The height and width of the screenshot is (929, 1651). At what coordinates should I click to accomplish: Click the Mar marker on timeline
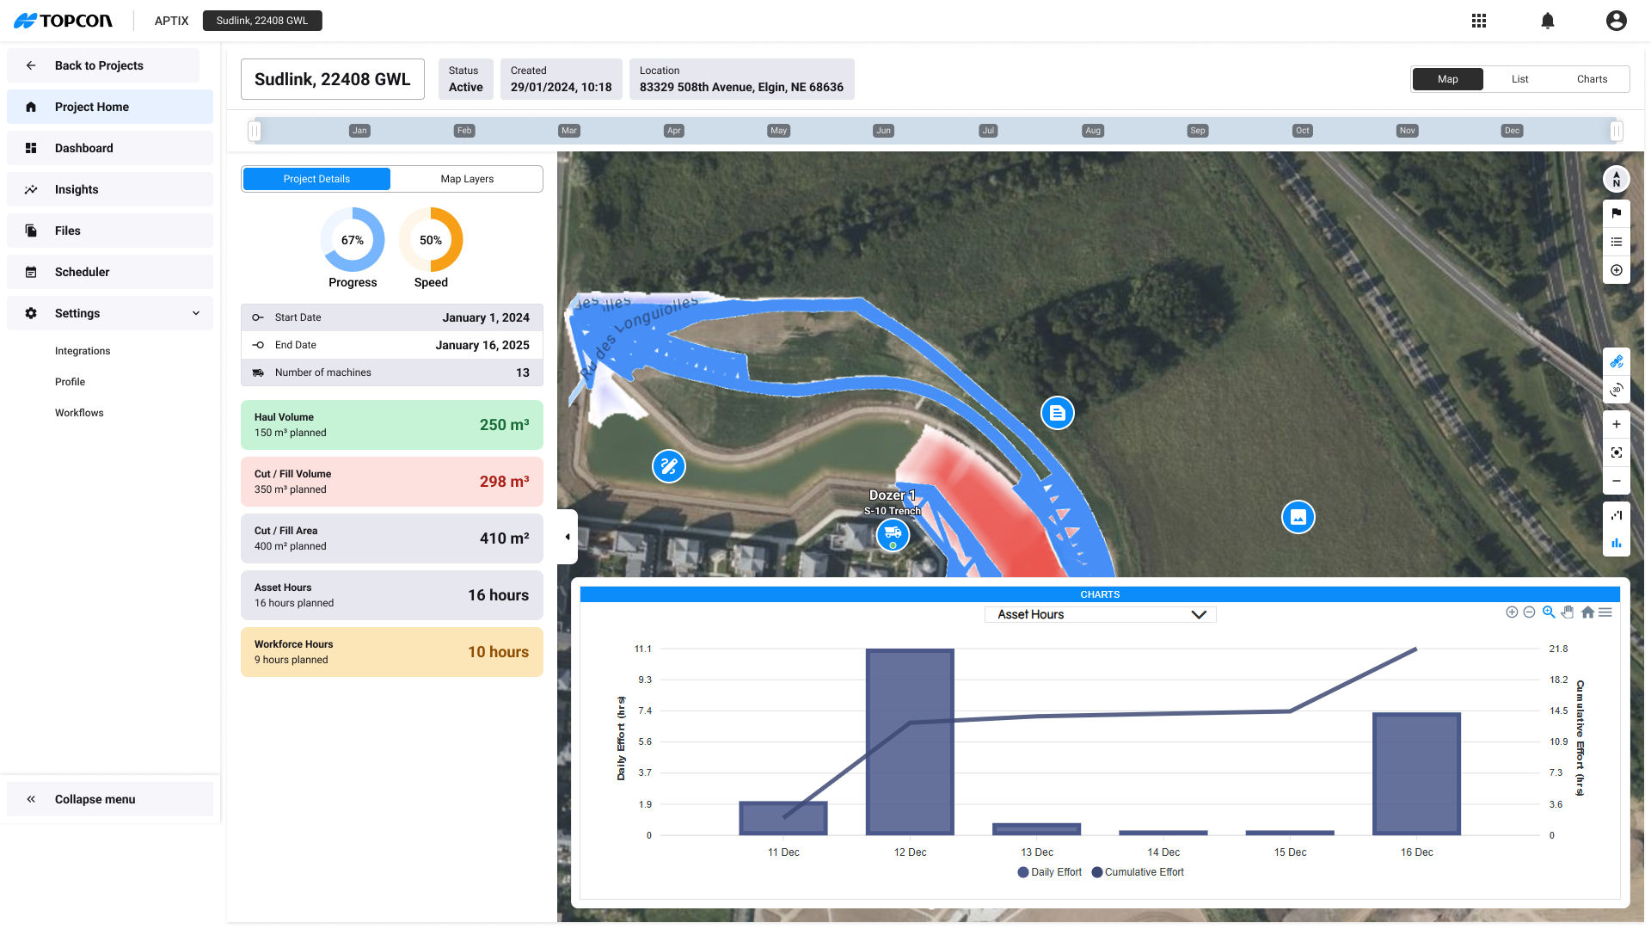569,131
